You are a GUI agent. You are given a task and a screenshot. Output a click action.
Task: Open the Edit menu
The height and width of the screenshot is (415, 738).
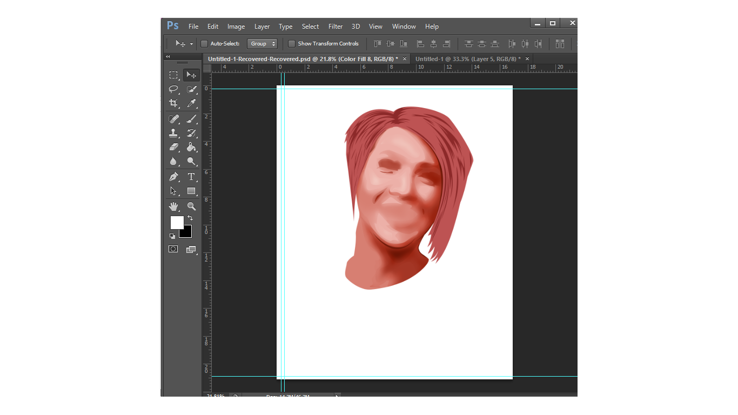pos(213,26)
